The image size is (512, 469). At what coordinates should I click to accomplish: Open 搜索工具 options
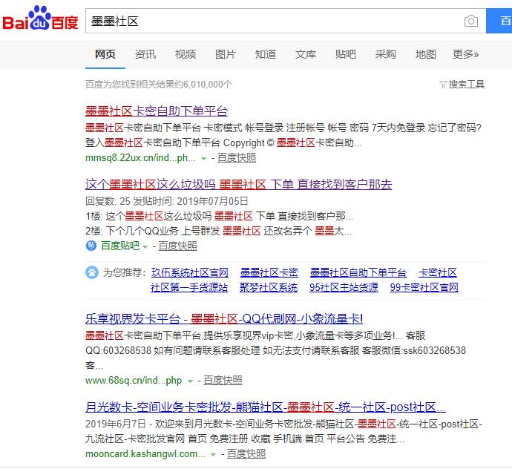point(466,85)
